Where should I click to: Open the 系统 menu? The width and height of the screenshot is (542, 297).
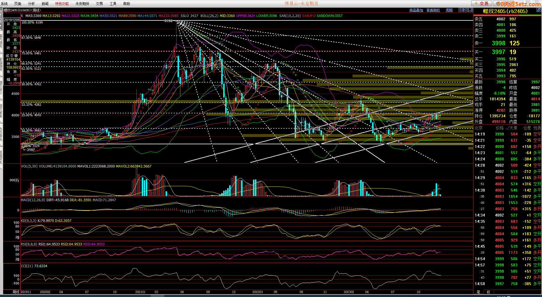[4, 4]
